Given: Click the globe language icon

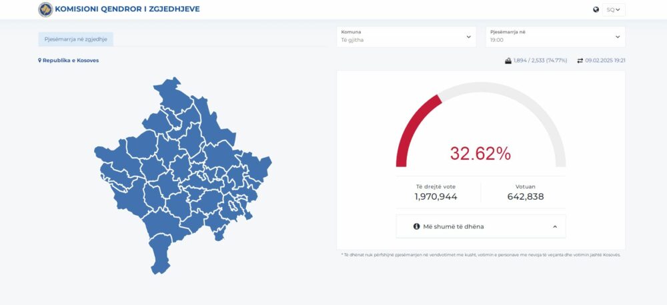Looking at the screenshot, I should [x=596, y=9].
